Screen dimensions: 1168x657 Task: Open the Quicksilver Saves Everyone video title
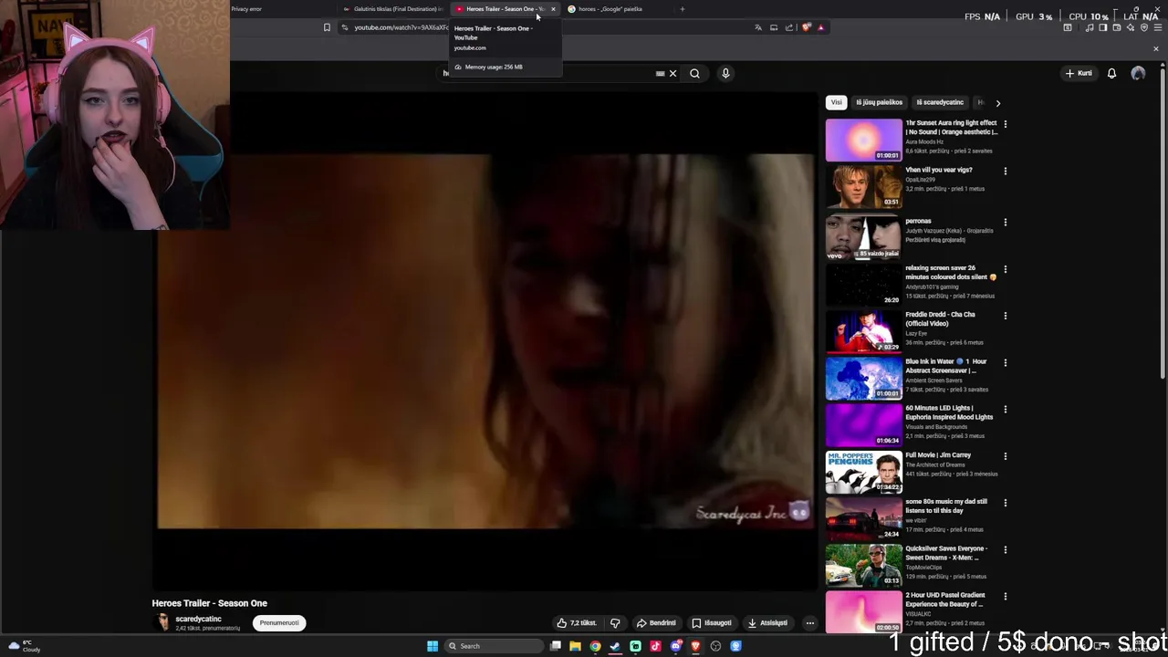(x=946, y=553)
